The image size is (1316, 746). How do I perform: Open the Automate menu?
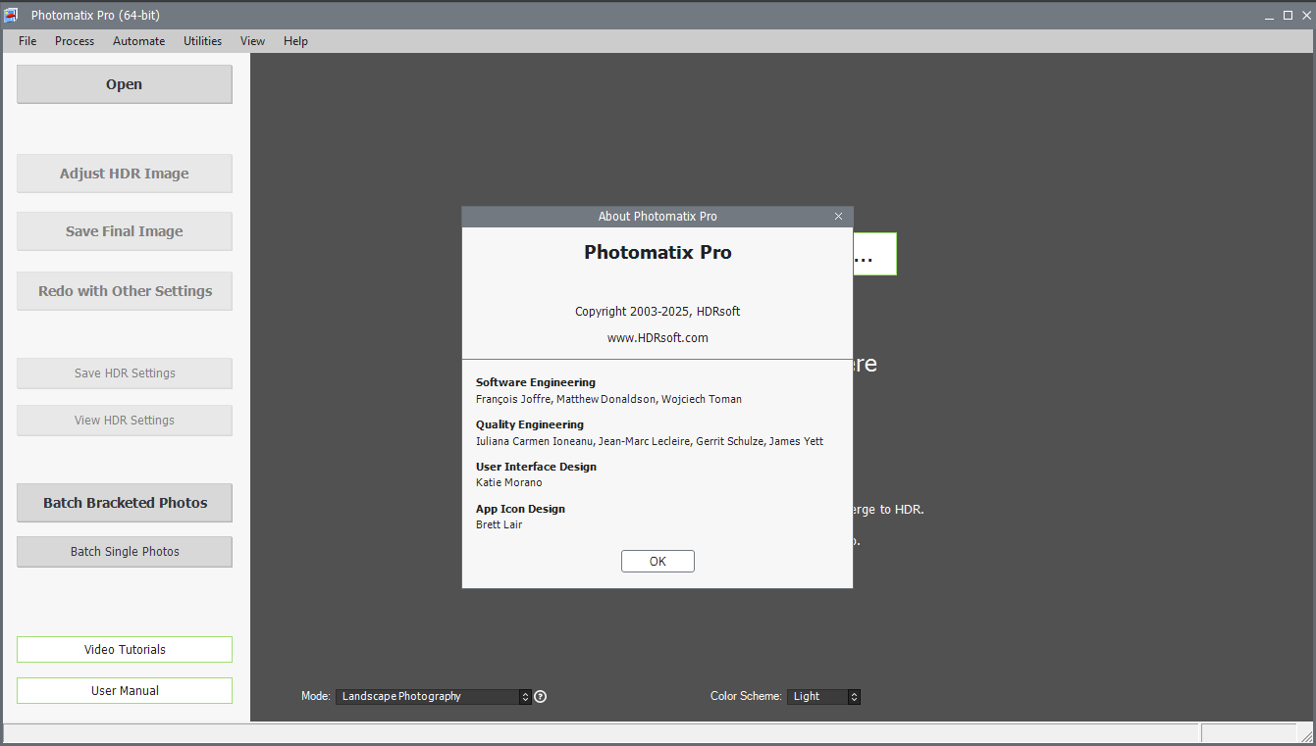click(x=138, y=41)
